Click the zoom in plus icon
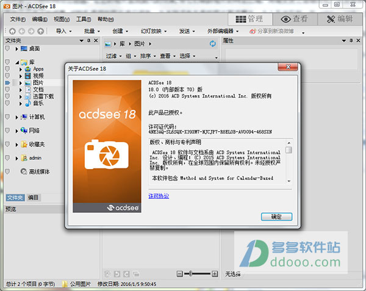The width and height of the screenshot is (366, 291). (x=215, y=274)
